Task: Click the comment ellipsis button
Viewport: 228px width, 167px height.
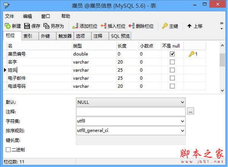Action: [x=190, y=111]
